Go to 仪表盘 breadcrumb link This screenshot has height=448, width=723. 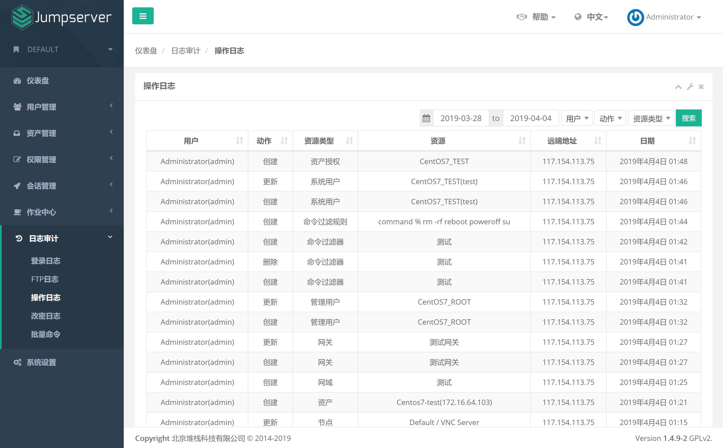146,51
